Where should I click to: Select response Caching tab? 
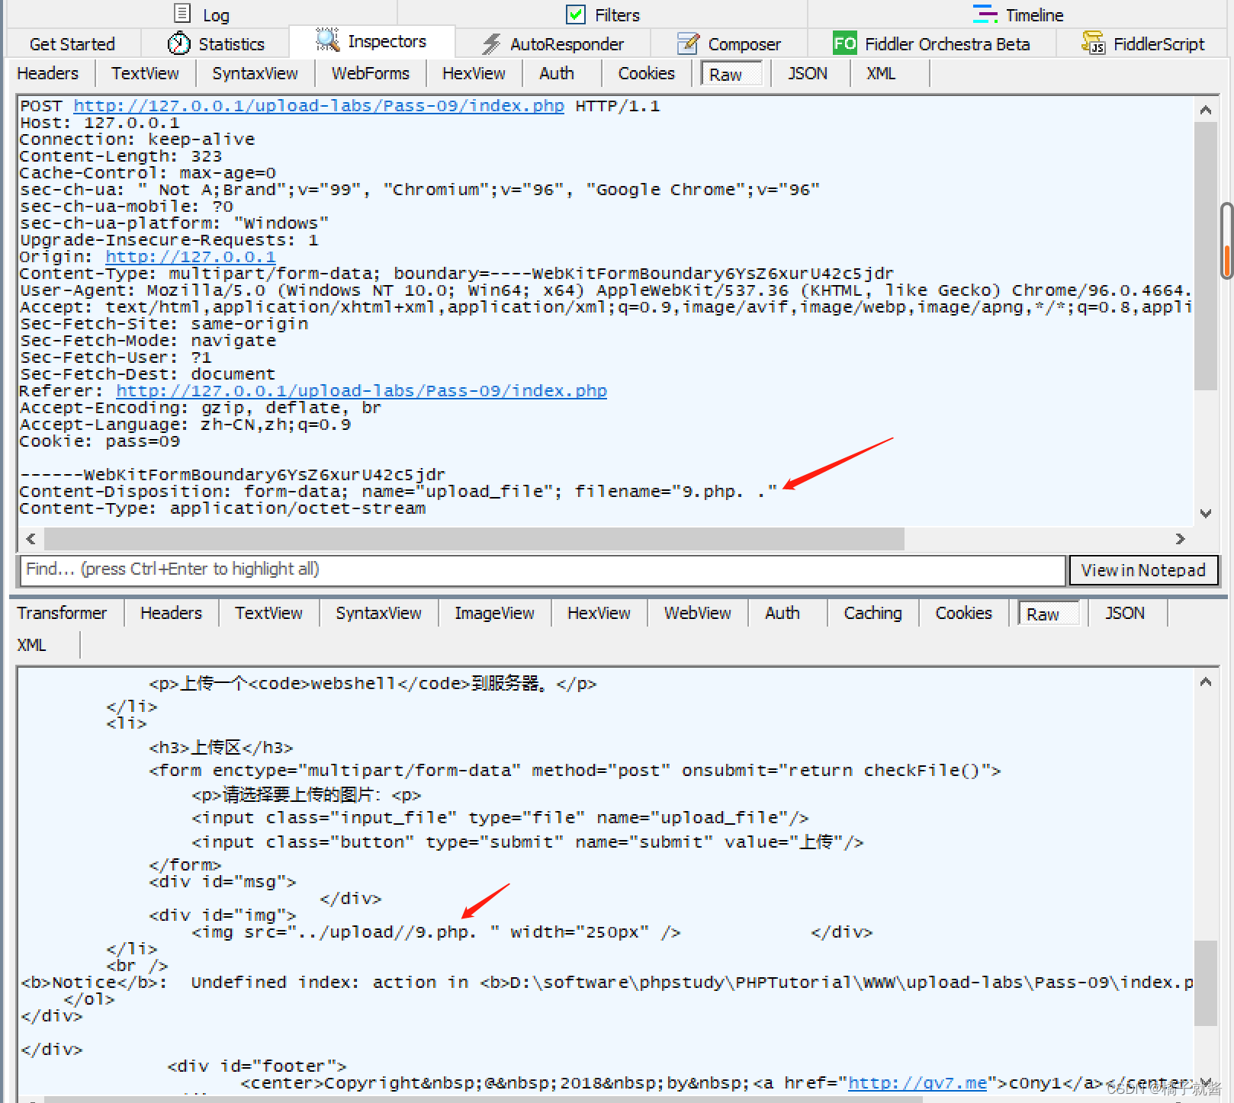[x=872, y=613]
